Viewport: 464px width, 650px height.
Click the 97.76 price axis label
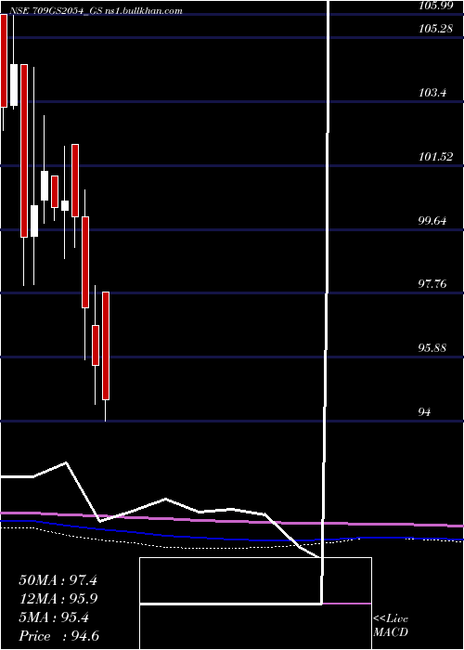(432, 284)
